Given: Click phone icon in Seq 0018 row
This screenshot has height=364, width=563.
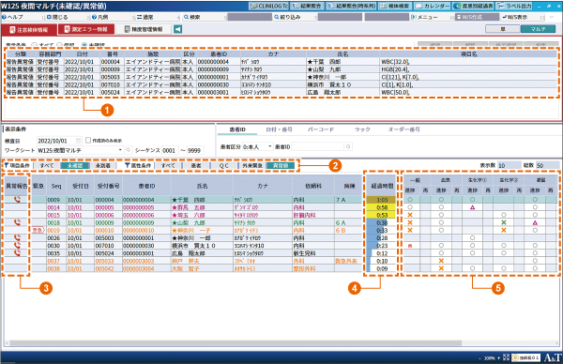Looking at the screenshot, I should point(17,222).
